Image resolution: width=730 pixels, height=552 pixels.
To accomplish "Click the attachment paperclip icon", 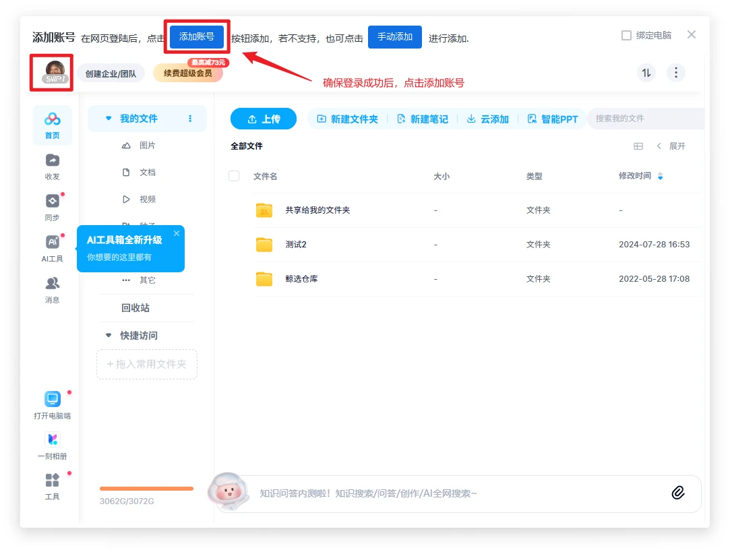I will point(678,493).
